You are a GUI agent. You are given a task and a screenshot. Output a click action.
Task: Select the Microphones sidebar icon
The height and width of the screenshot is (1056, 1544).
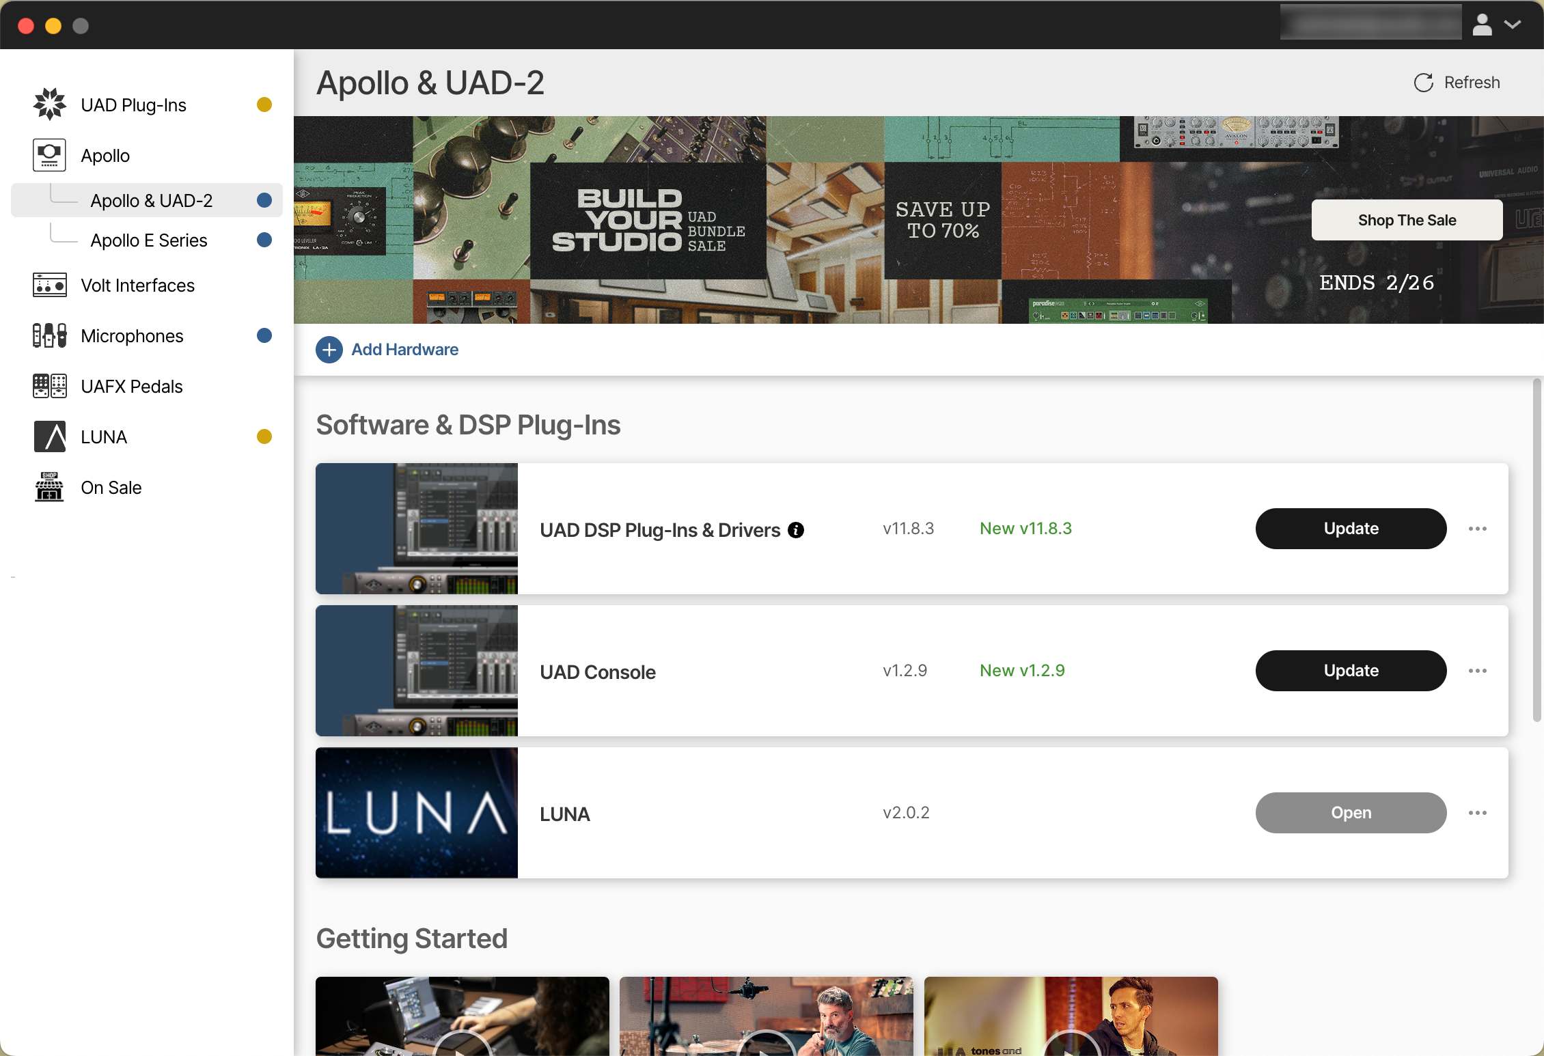pos(49,335)
